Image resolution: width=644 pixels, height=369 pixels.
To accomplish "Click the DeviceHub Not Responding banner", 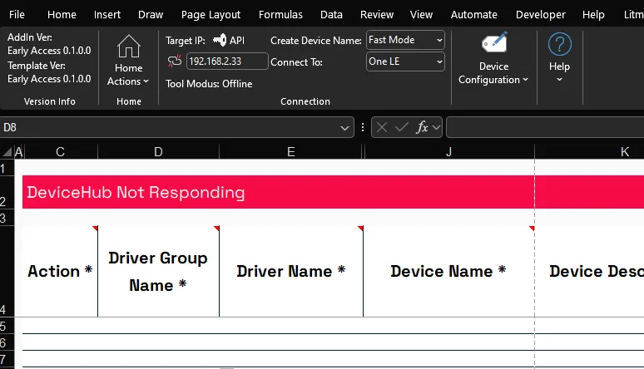I will [x=333, y=192].
